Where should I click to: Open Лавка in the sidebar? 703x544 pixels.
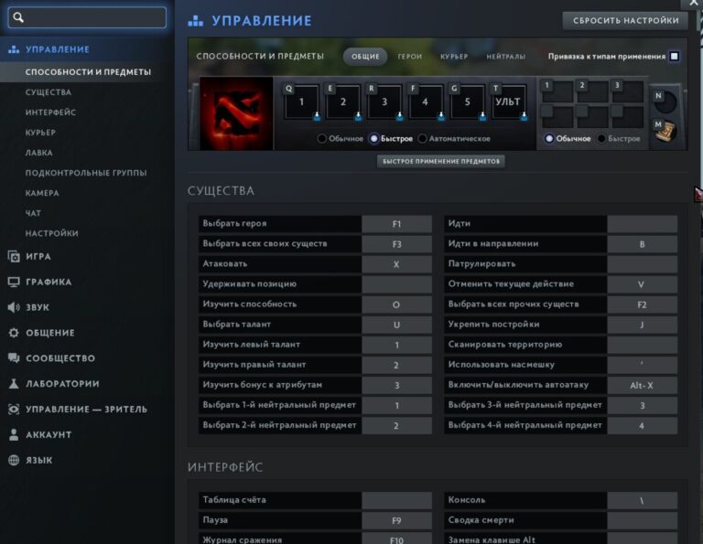[x=39, y=153]
